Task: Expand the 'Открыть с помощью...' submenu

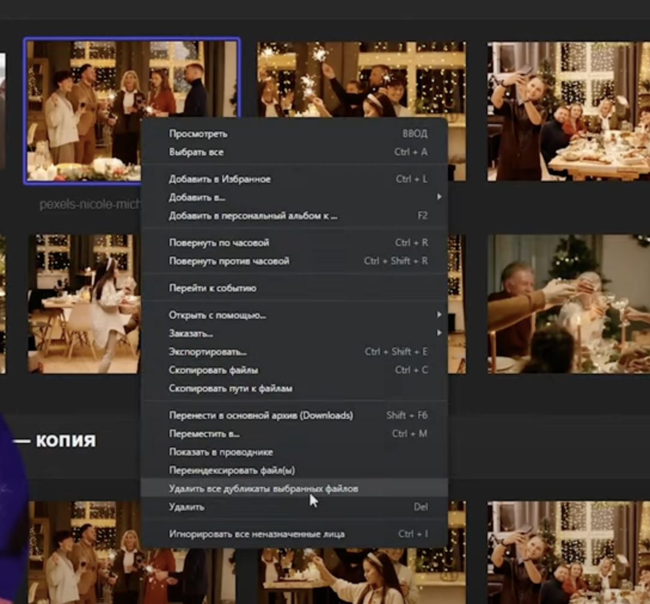Action: coord(295,315)
